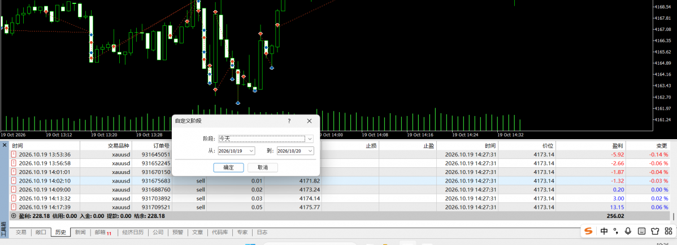Open the 日志 journal tab

click(x=262, y=232)
